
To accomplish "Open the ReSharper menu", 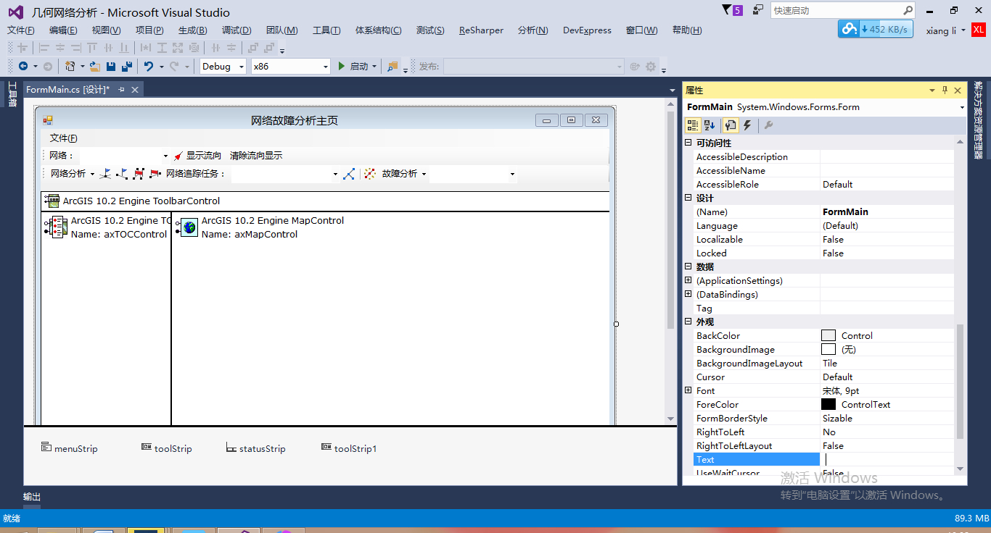I will tap(481, 30).
